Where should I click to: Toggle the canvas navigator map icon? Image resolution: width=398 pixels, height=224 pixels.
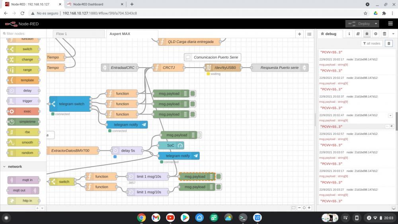(293, 208)
